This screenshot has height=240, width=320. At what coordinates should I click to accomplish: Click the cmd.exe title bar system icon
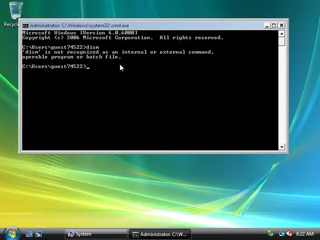[x=26, y=26]
